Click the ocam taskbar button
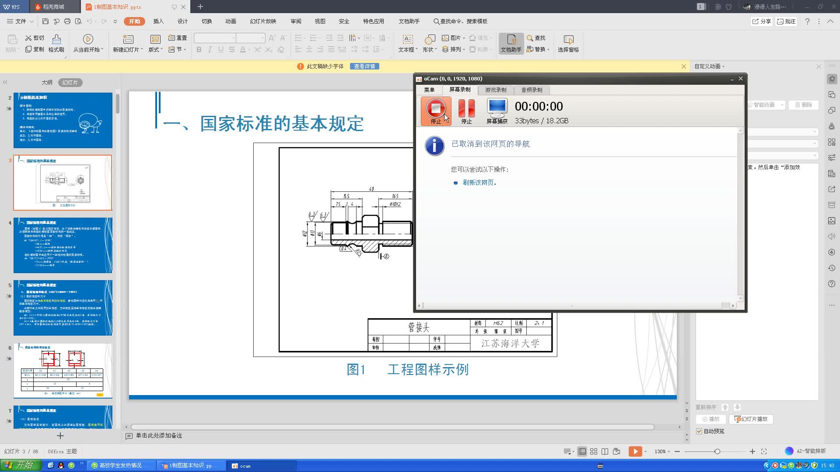The image size is (840, 472). point(262,466)
